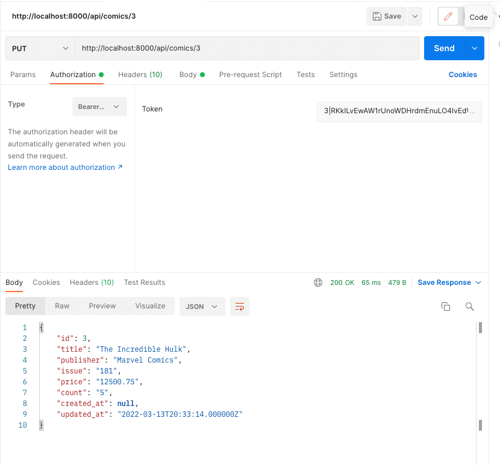The image size is (500, 465).
Task: Click the request title localhost:8000/api/comics/3
Action: coord(73,16)
